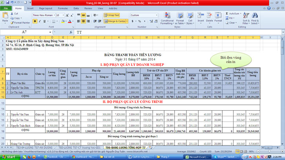
Task: Switch to the Insert ribbon tab
Action: [30, 8]
